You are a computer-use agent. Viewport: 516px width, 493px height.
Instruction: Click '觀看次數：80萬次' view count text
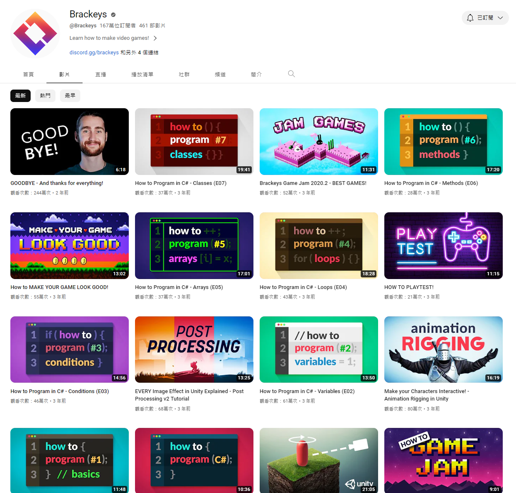tap(403, 409)
